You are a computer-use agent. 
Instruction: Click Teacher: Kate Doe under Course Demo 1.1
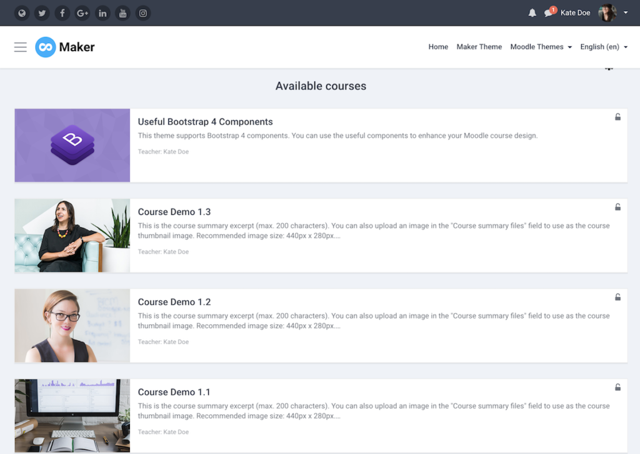(x=163, y=432)
